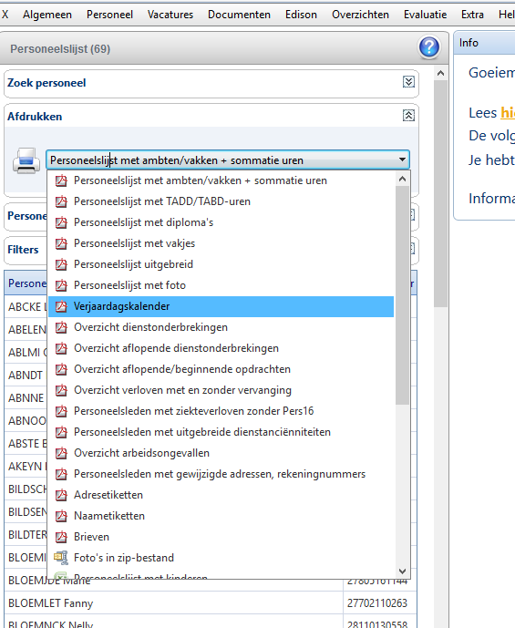Image resolution: width=515 pixels, height=628 pixels.
Task: Click the printer icon in Afdrukken
Action: tap(26, 160)
